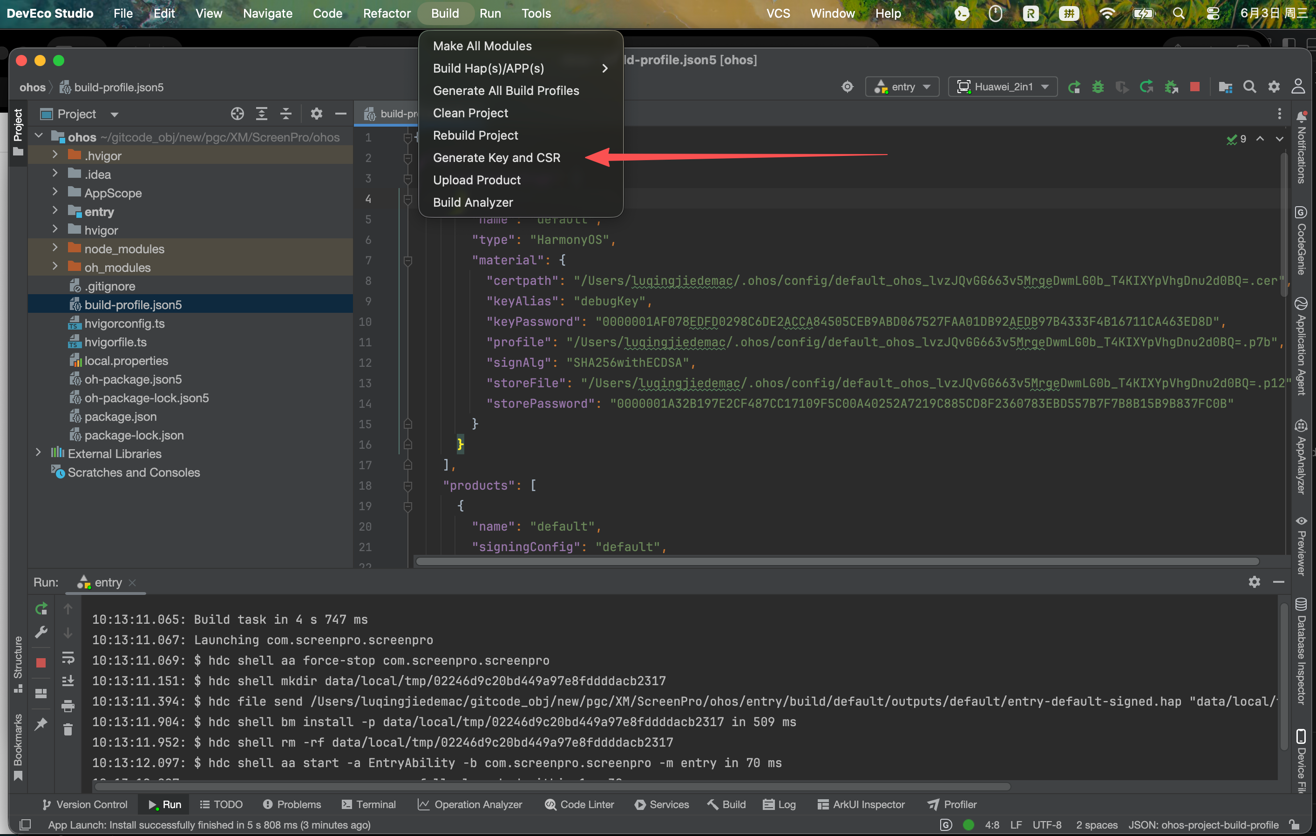
Task: Collapse the ohos project root
Action: (38, 136)
